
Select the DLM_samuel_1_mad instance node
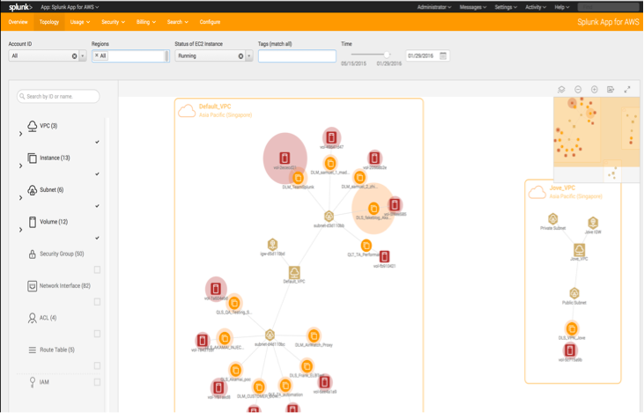(330, 164)
